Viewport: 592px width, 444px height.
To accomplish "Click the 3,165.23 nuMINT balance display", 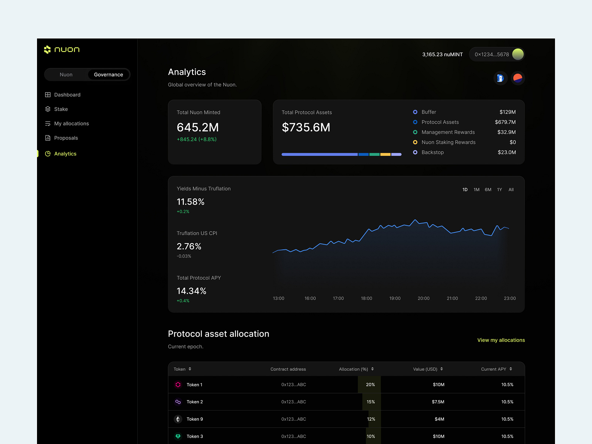I will point(442,54).
